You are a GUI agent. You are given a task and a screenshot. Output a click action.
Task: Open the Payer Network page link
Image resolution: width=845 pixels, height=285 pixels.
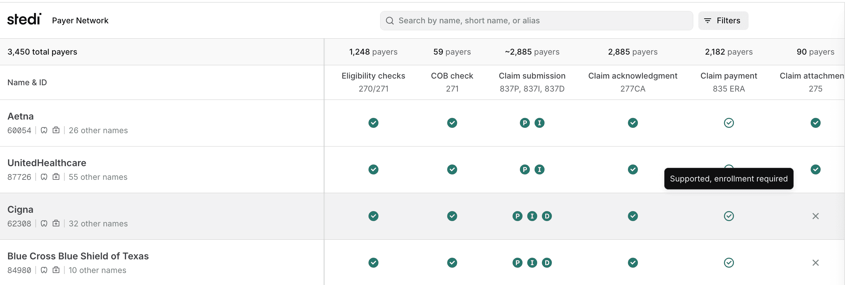[x=80, y=21]
